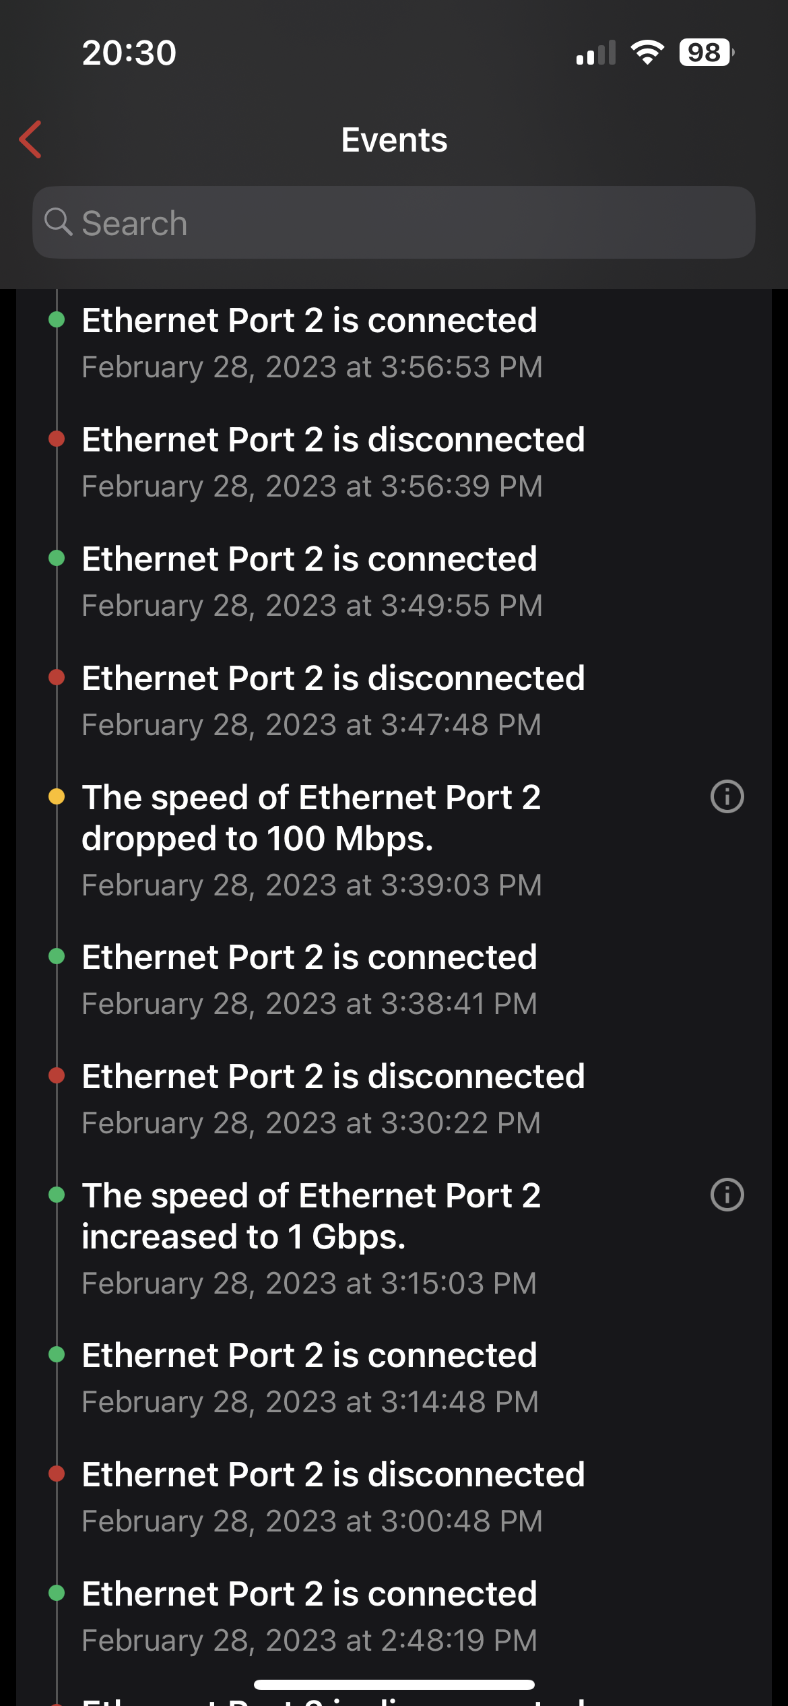Tap the 2:48:19 PM connected event
The image size is (788, 1706).
(x=310, y=1616)
